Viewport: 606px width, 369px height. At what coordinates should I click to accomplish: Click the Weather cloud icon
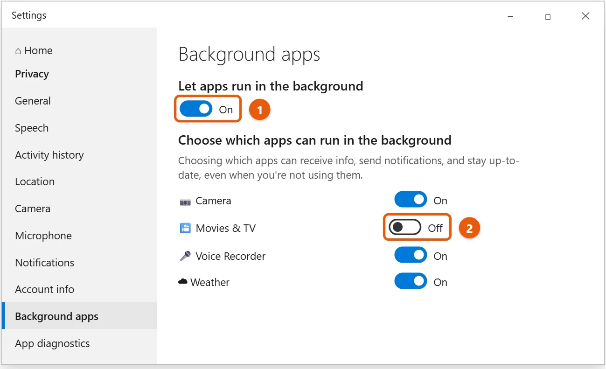183,282
